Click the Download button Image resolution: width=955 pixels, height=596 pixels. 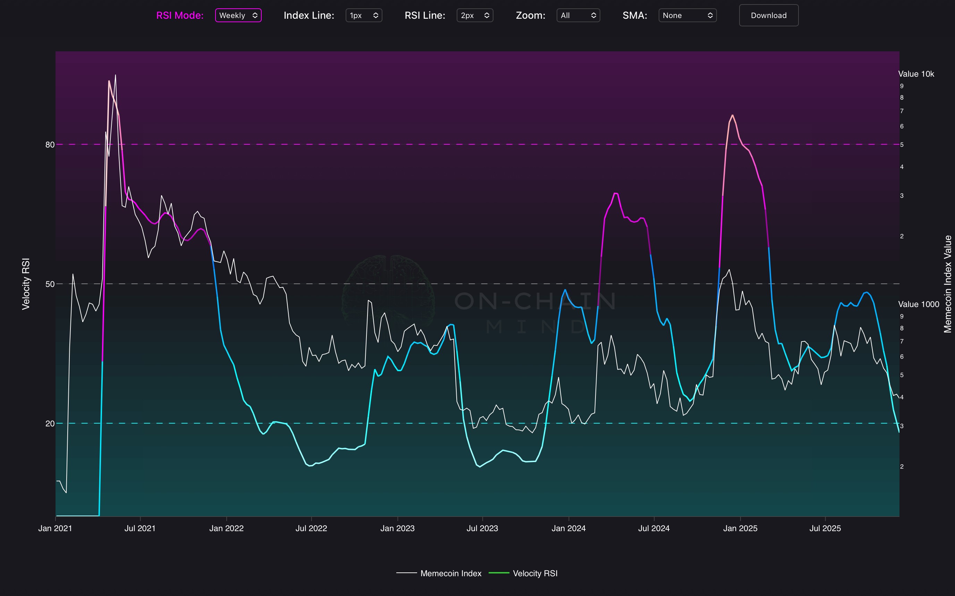(x=768, y=15)
